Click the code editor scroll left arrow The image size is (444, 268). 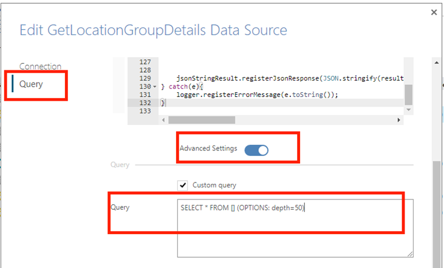point(163,120)
